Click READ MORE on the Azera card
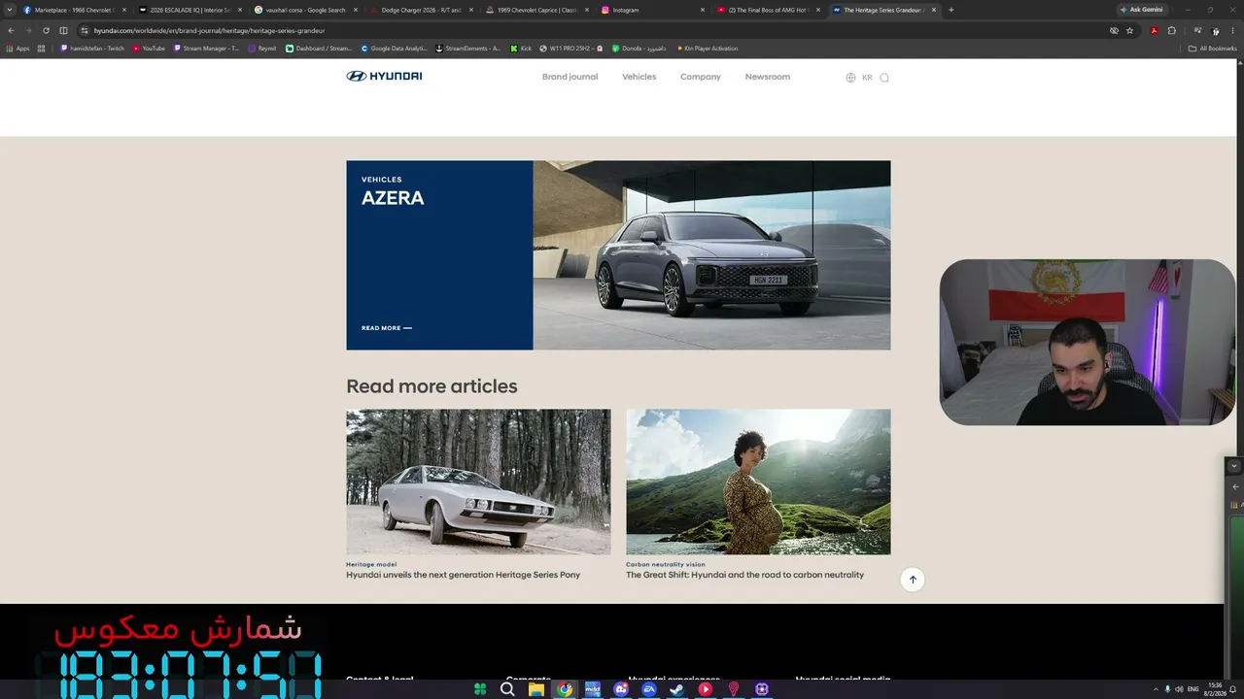 (x=387, y=328)
